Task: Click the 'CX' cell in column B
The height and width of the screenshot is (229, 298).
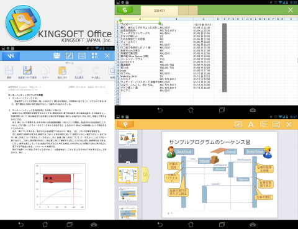Action: tap(176, 56)
